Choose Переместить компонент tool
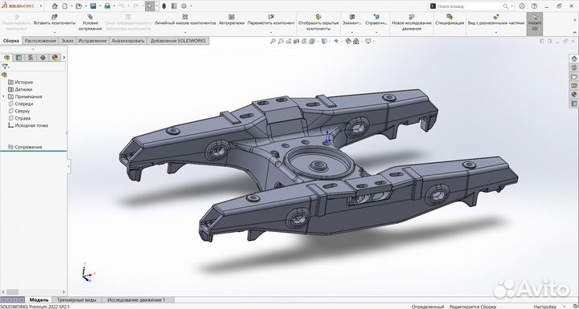Image resolution: width=579 pixels, height=309 pixels. [x=271, y=20]
